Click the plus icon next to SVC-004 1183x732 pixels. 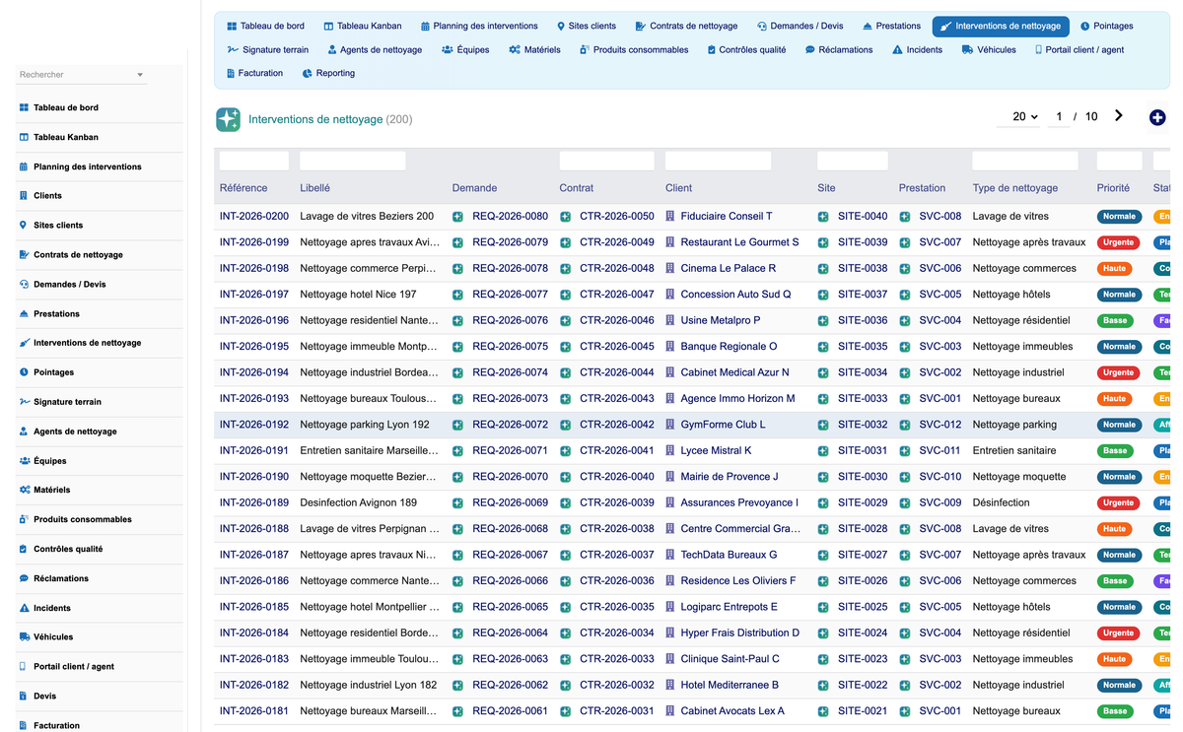904,320
